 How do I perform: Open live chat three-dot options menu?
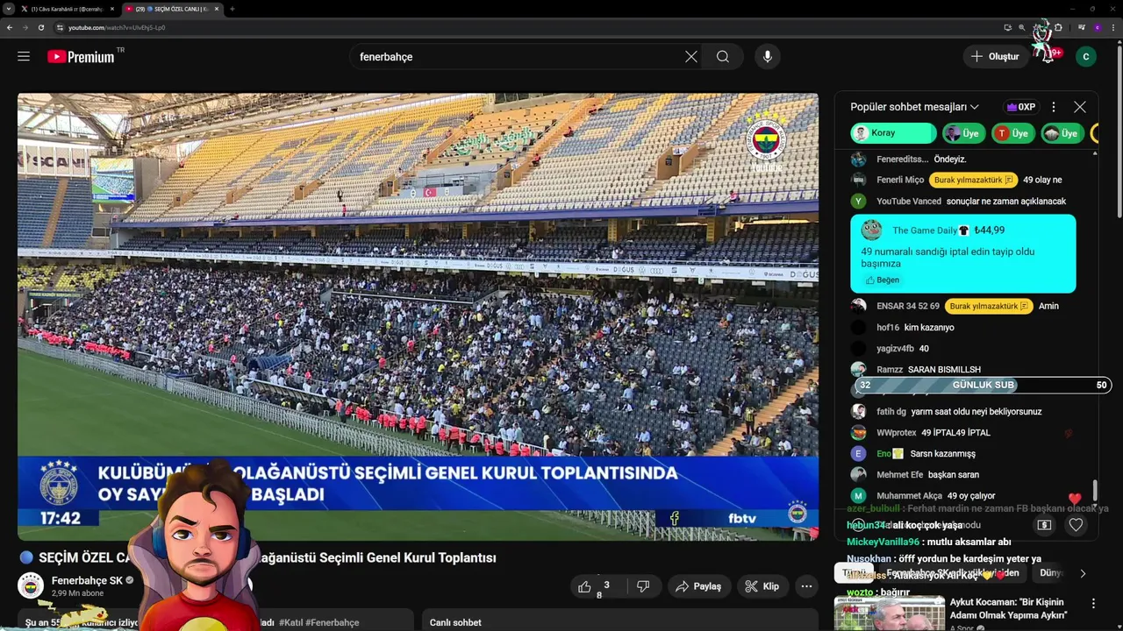coord(1054,107)
